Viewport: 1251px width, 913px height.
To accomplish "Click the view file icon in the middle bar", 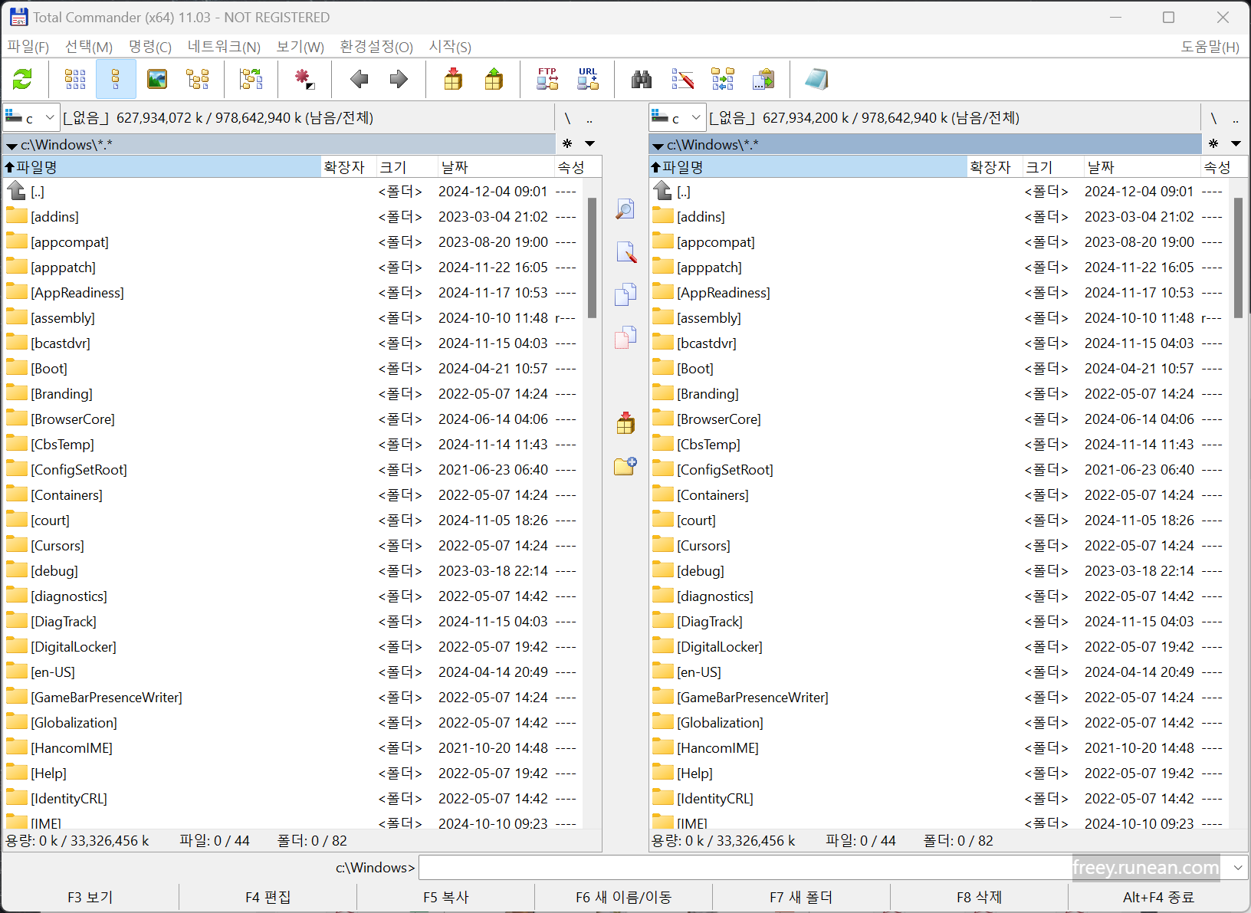I will click(625, 209).
